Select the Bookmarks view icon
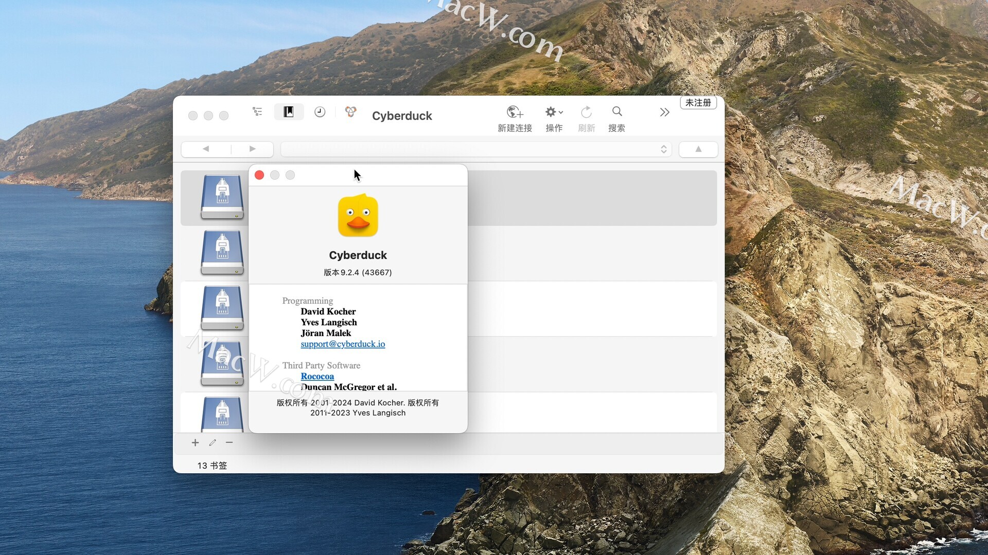 (x=289, y=112)
